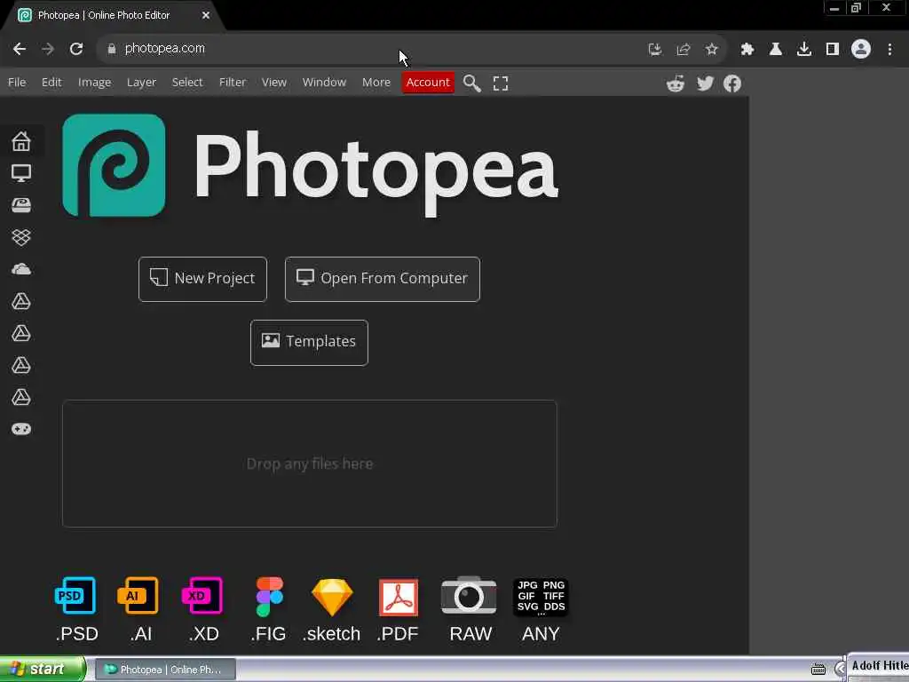This screenshot has height=682, width=909.
Task: Click Open From Computer
Action: (383, 279)
